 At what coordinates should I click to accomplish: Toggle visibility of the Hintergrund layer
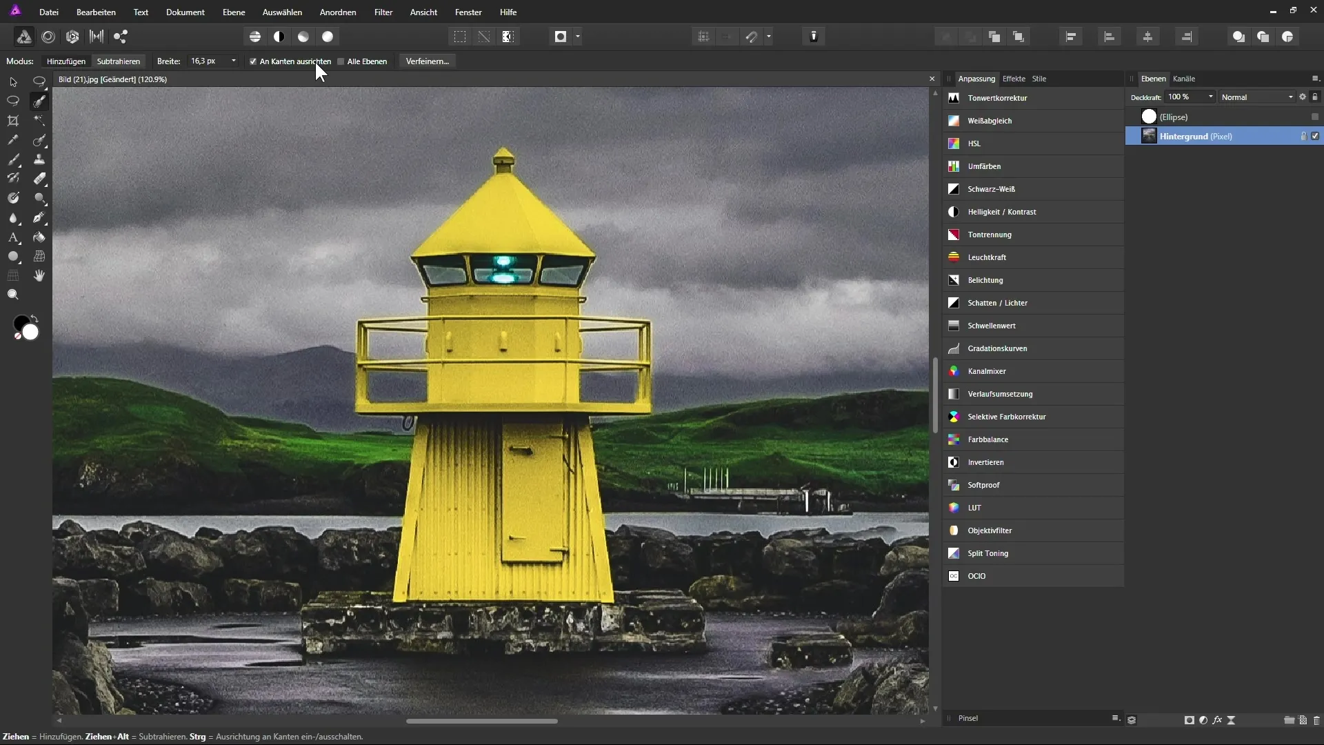click(1315, 137)
